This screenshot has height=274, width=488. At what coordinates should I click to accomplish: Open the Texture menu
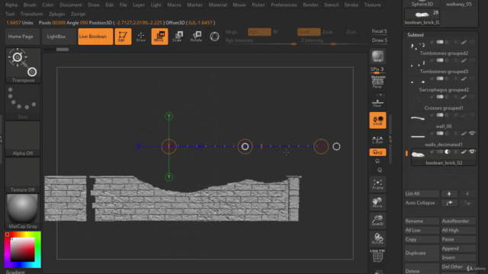pyautogui.click(x=373, y=5)
